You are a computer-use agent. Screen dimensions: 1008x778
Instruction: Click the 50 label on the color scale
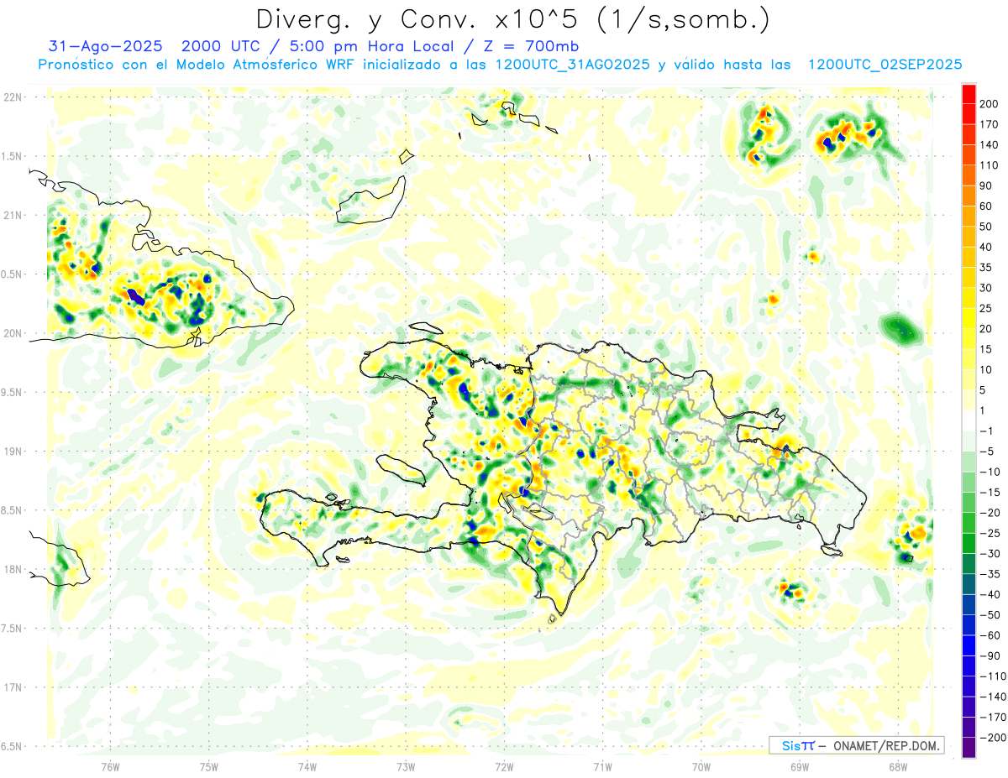click(988, 227)
